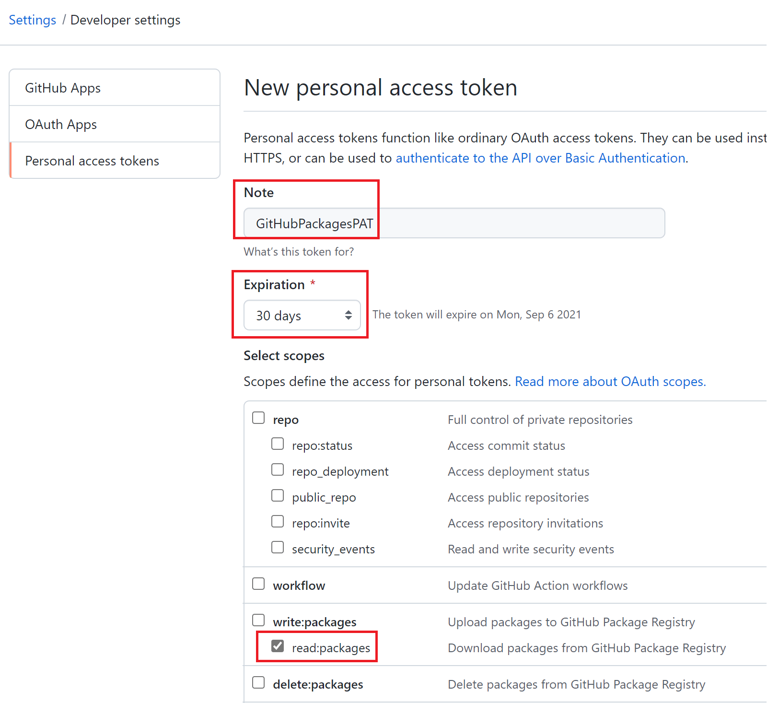
Task: Enable the public_repo scope
Action: [x=278, y=496]
